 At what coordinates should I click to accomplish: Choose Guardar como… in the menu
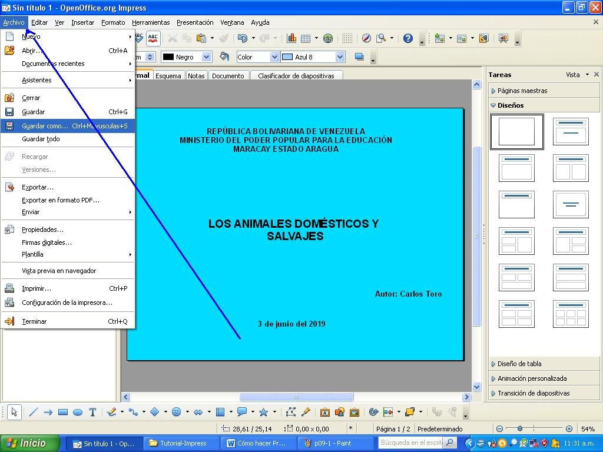(x=68, y=126)
